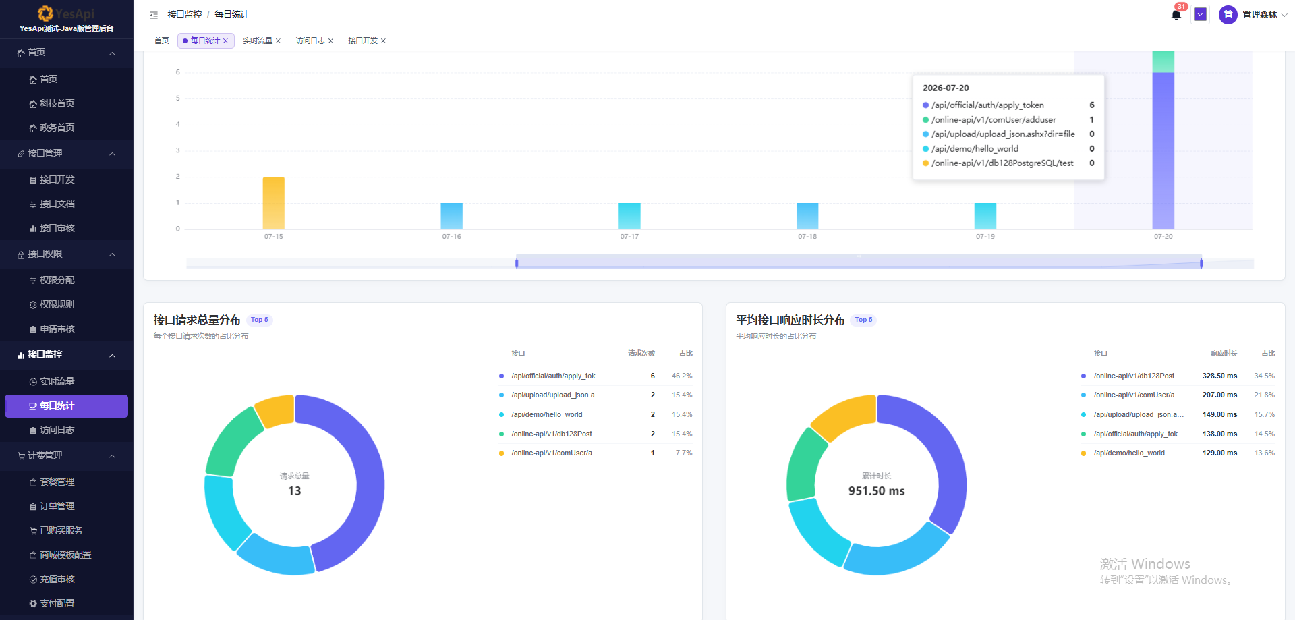Open 已购买服务 in sidebar
This screenshot has width=1295, height=620.
coord(66,531)
